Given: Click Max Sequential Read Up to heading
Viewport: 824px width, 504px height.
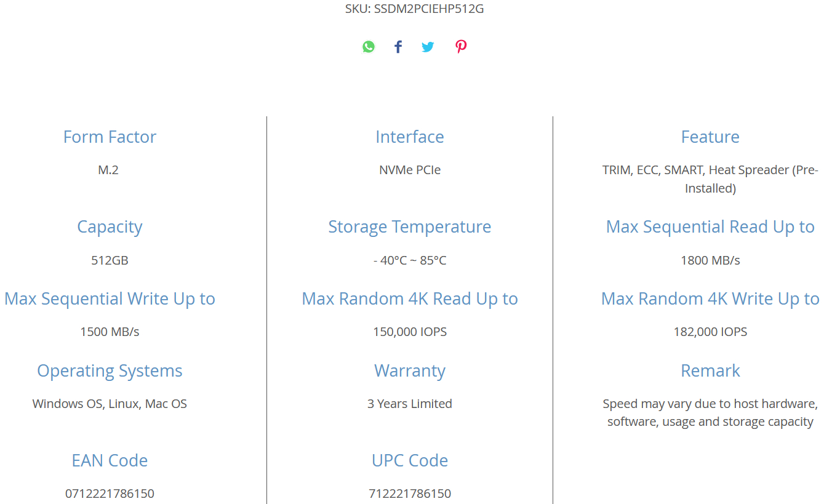Looking at the screenshot, I should 710,227.
